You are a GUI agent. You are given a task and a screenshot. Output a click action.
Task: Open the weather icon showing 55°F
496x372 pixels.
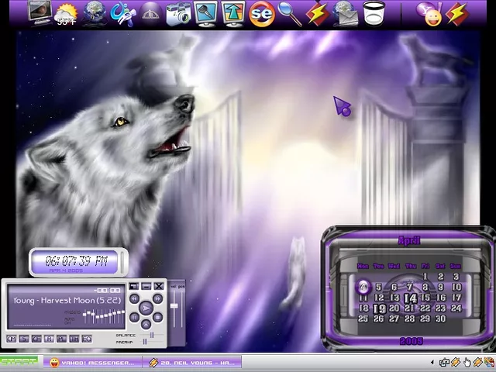point(66,13)
